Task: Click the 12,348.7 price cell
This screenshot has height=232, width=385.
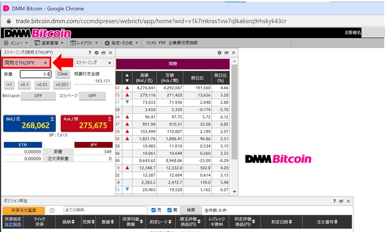Action: click(x=144, y=168)
